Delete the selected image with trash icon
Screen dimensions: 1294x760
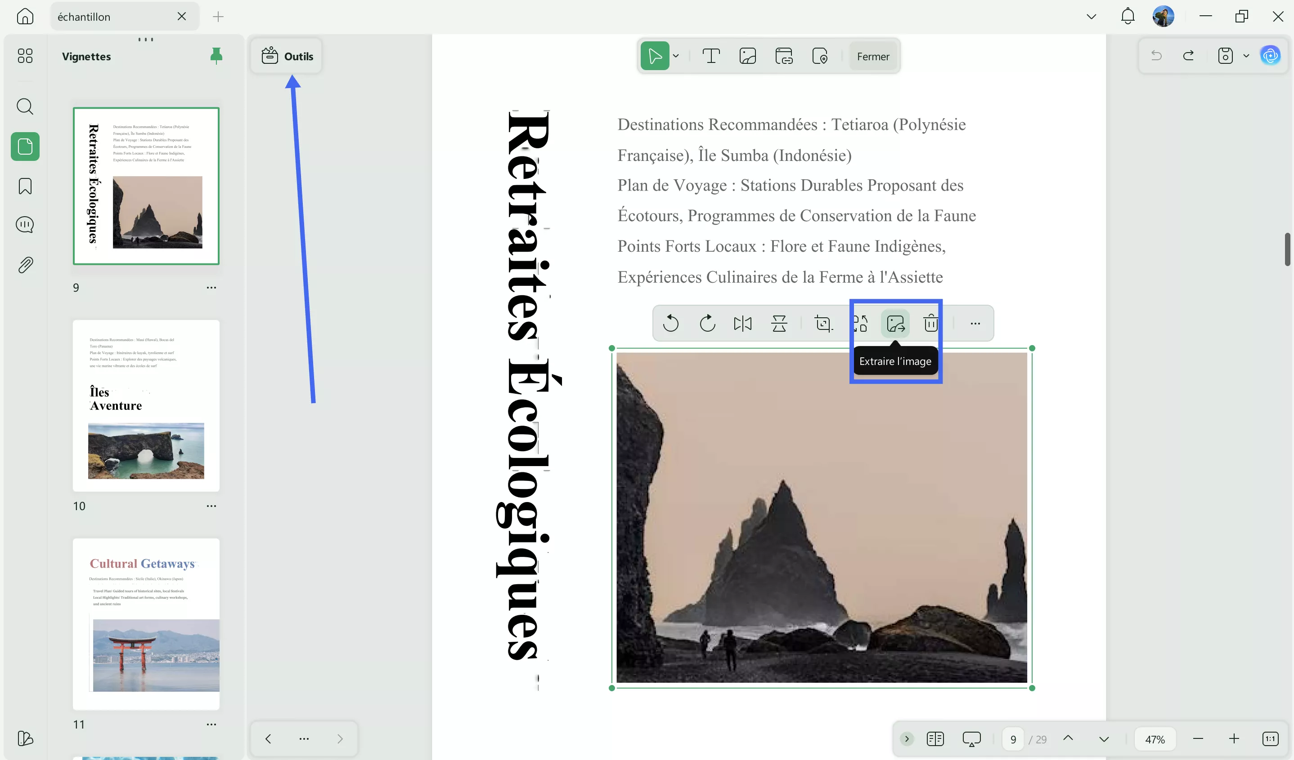click(x=930, y=324)
